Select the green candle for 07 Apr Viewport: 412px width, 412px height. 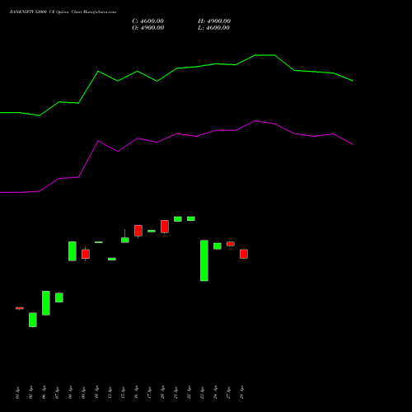59,297
